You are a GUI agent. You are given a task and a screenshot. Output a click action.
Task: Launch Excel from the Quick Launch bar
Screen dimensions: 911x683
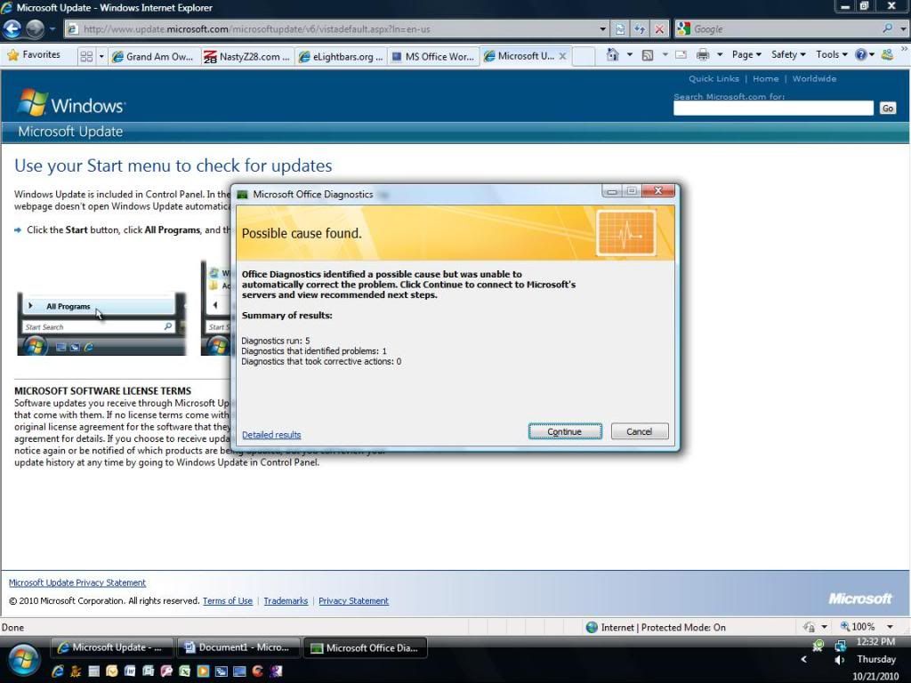tap(184, 671)
